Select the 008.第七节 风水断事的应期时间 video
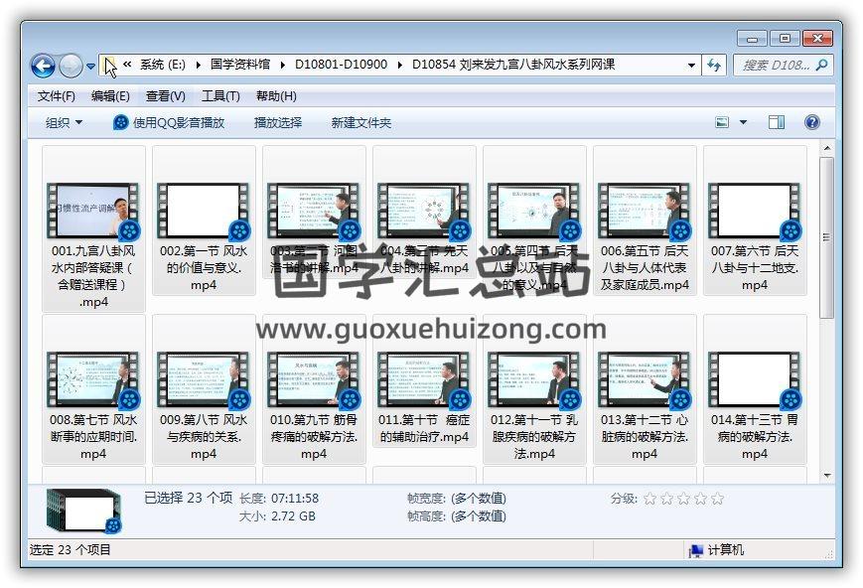This screenshot has height=588, width=863. point(93,389)
